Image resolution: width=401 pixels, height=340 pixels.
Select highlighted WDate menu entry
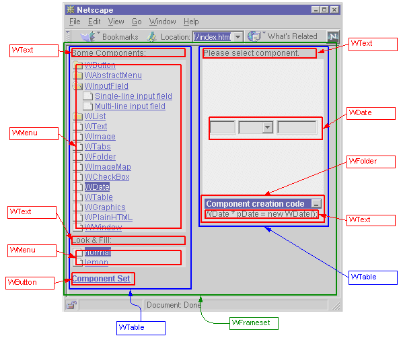pos(97,186)
